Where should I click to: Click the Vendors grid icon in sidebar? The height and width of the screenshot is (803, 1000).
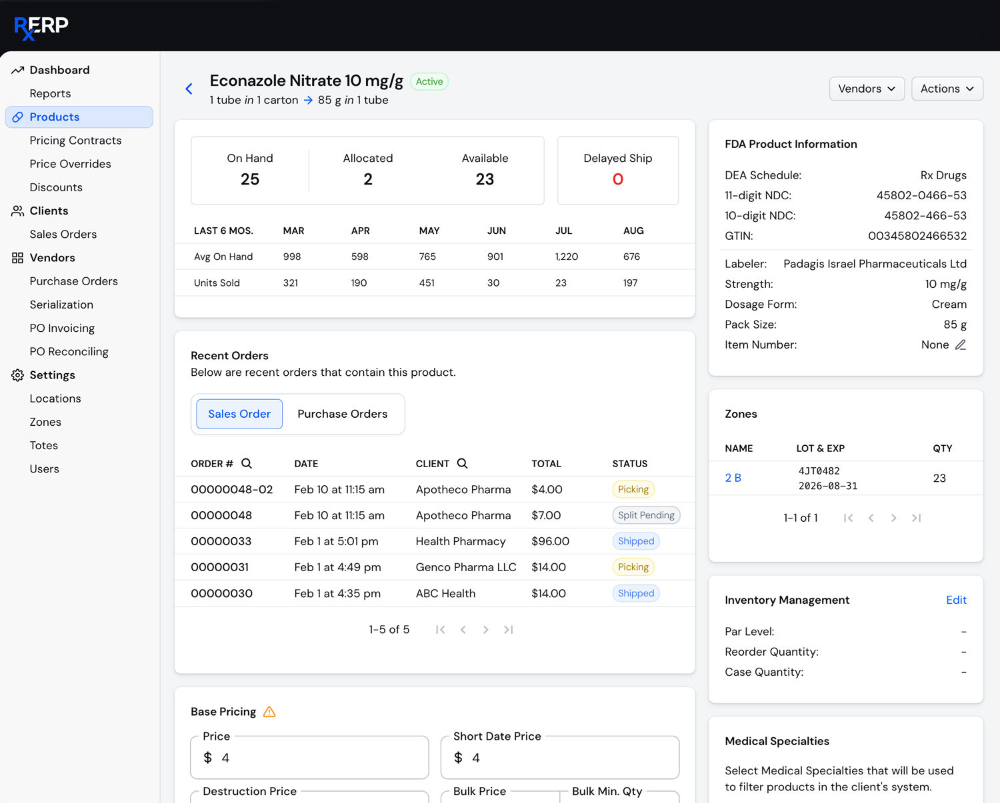coord(17,257)
